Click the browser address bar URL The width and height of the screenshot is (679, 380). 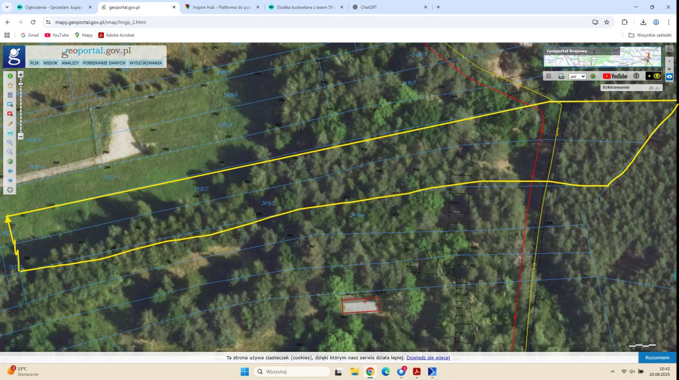(x=100, y=22)
